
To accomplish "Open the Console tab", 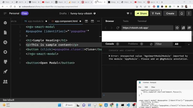I will pos(109,44).
